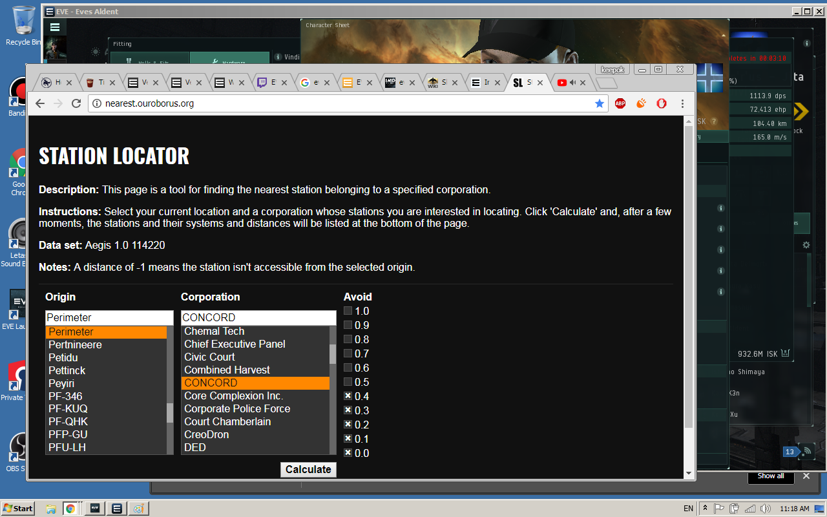Click the yellow chevron arrow in EVE
827x517 pixels.
[x=801, y=111]
